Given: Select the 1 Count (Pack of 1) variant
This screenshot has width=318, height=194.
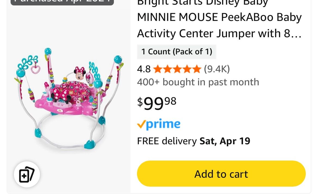Looking at the screenshot, I should point(177,52).
